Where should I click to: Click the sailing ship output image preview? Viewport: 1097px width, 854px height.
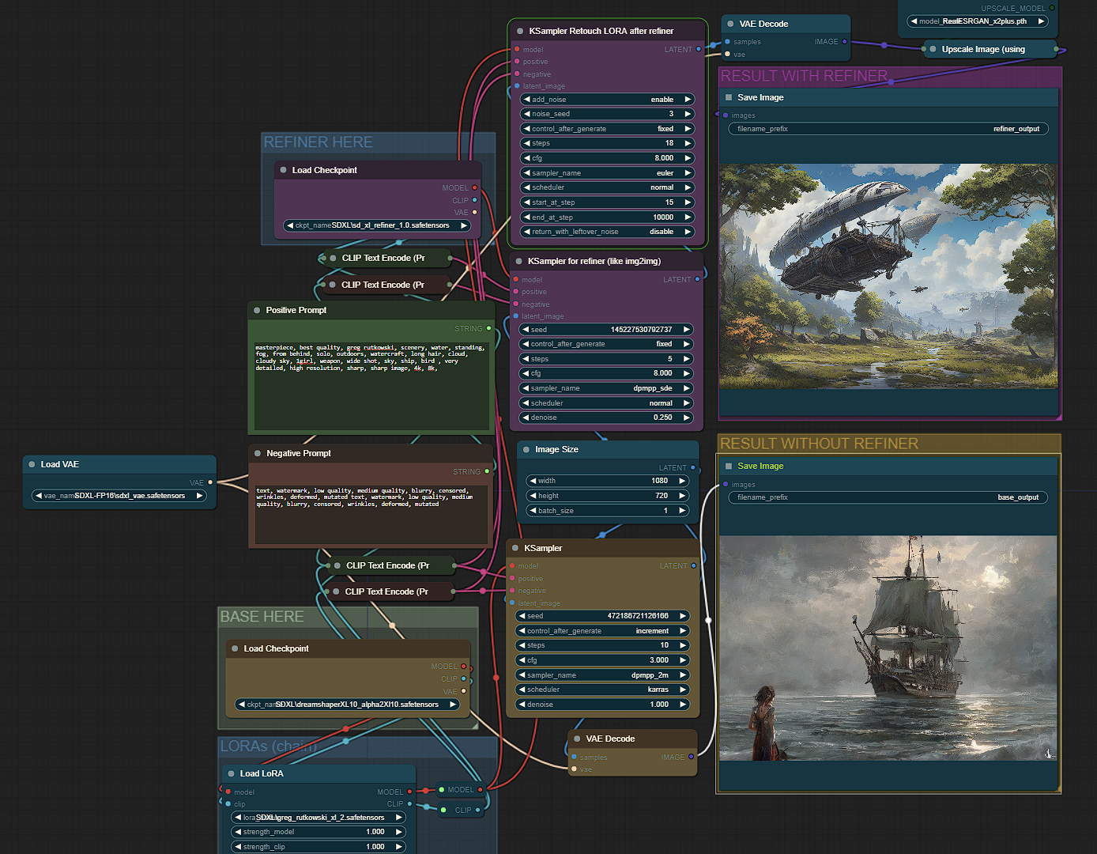coord(888,648)
